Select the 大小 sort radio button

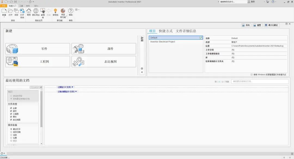(x=11, y=141)
